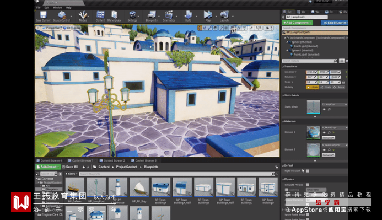Screen dimensions: 382x220
Task: Click the Edit Blueprint button
Action: click(x=335, y=23)
